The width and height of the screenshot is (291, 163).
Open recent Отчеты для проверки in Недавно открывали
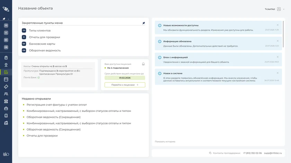click(42, 136)
